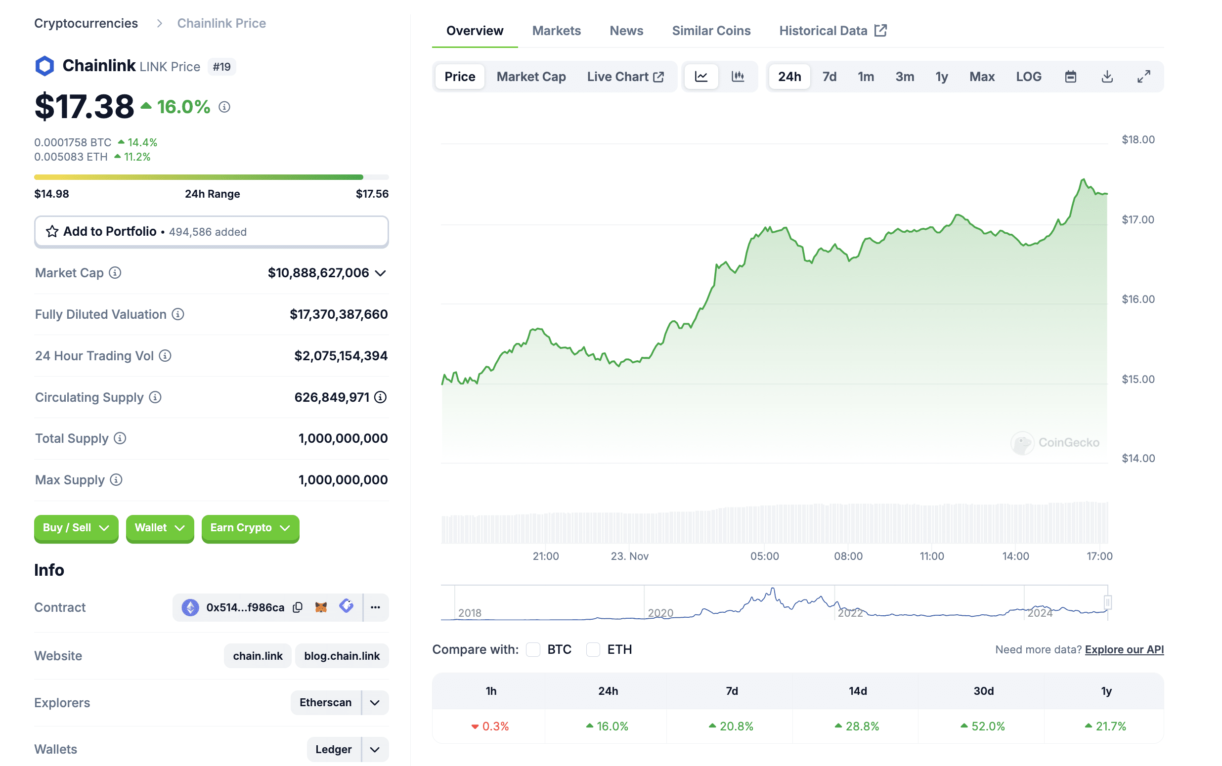Image resolution: width=1222 pixels, height=766 pixels.
Task: Open Etherscan explorer
Action: click(x=326, y=703)
